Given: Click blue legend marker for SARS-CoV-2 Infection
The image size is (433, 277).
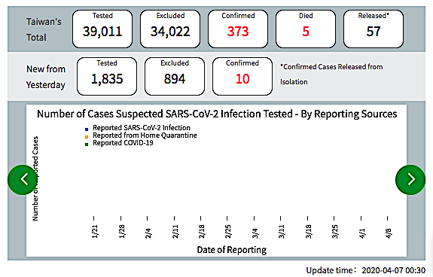Looking at the screenshot, I should [87, 129].
